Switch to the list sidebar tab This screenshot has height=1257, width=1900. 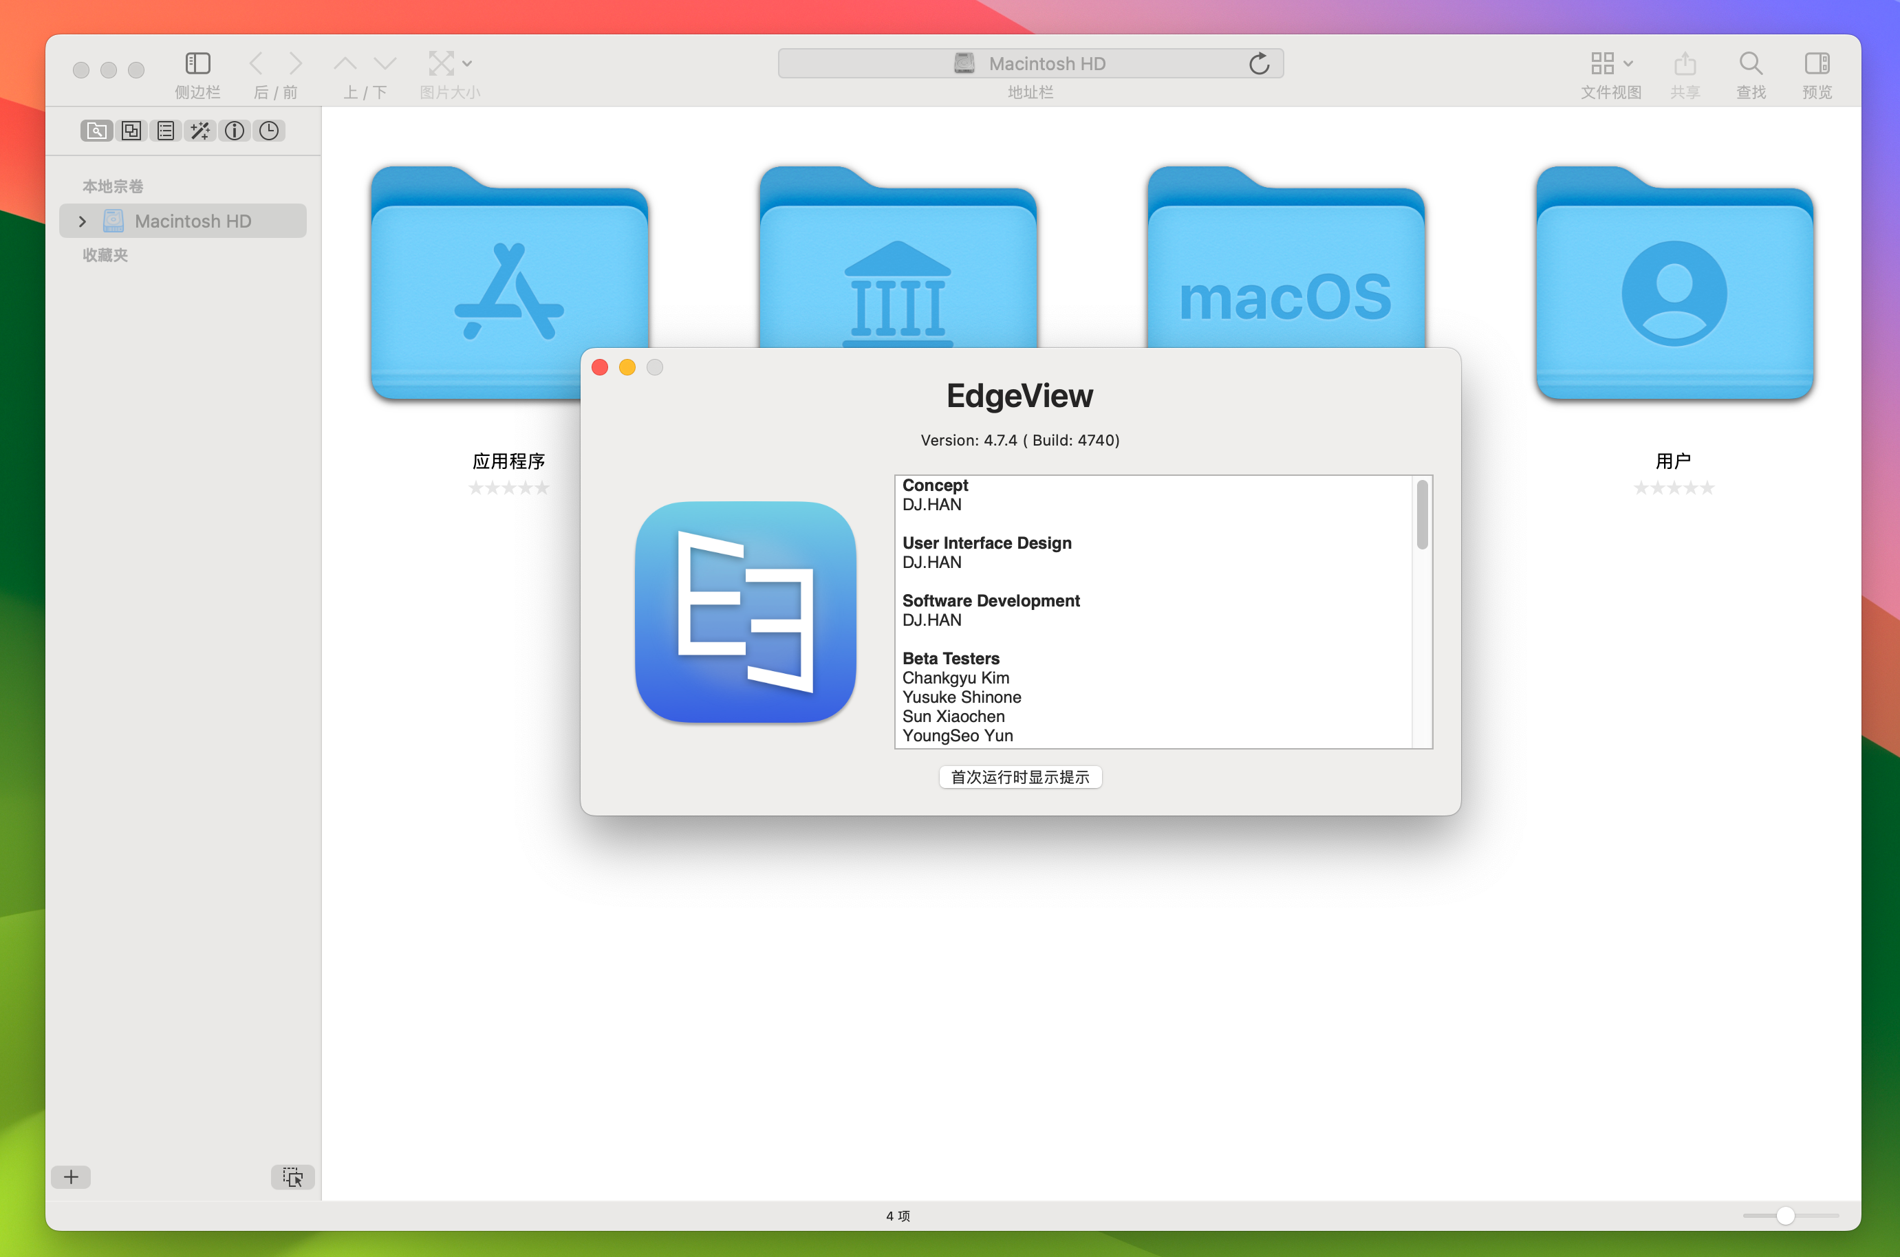(x=165, y=131)
